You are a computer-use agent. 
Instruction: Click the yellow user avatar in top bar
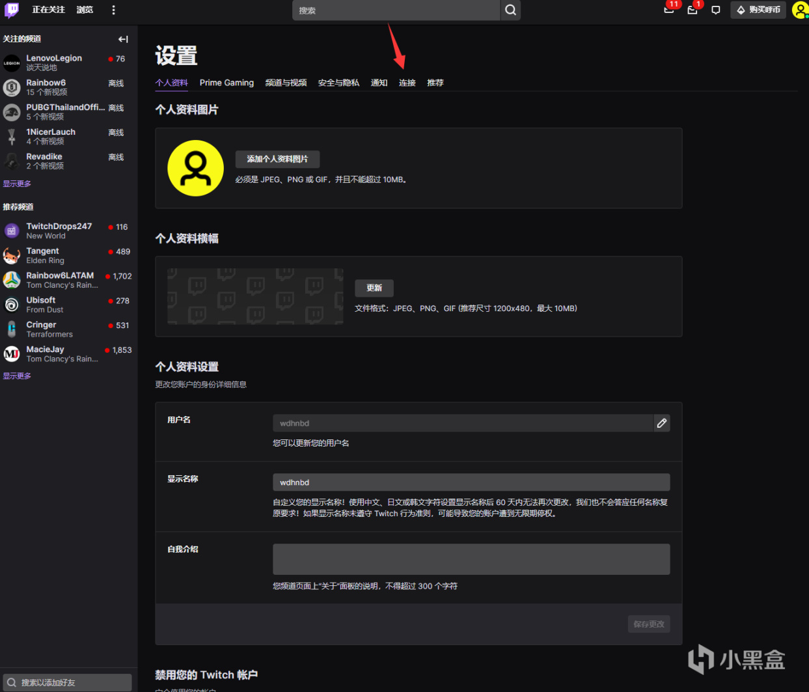pyautogui.click(x=801, y=10)
